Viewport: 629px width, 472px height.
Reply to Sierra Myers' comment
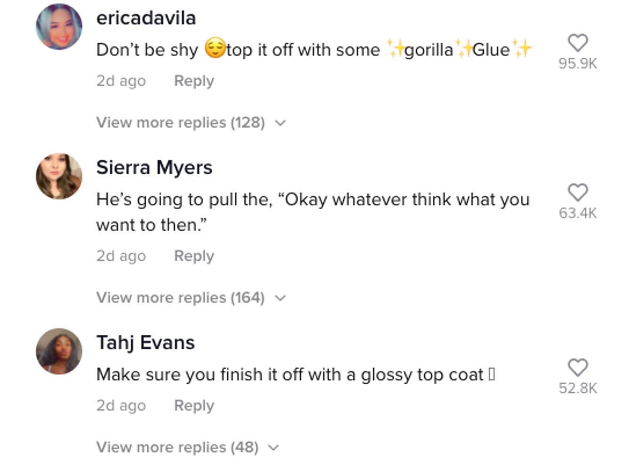[x=194, y=256]
